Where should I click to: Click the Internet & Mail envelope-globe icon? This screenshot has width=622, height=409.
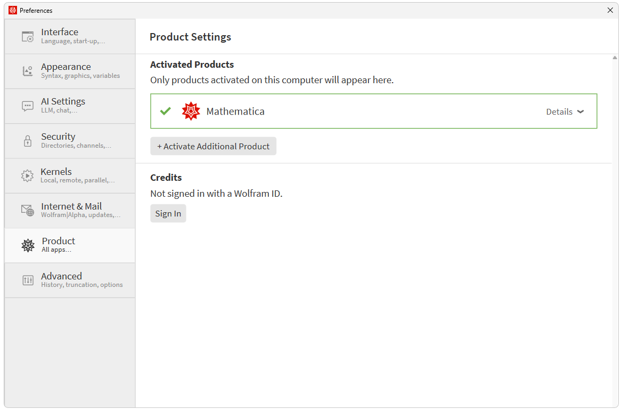[x=28, y=211]
